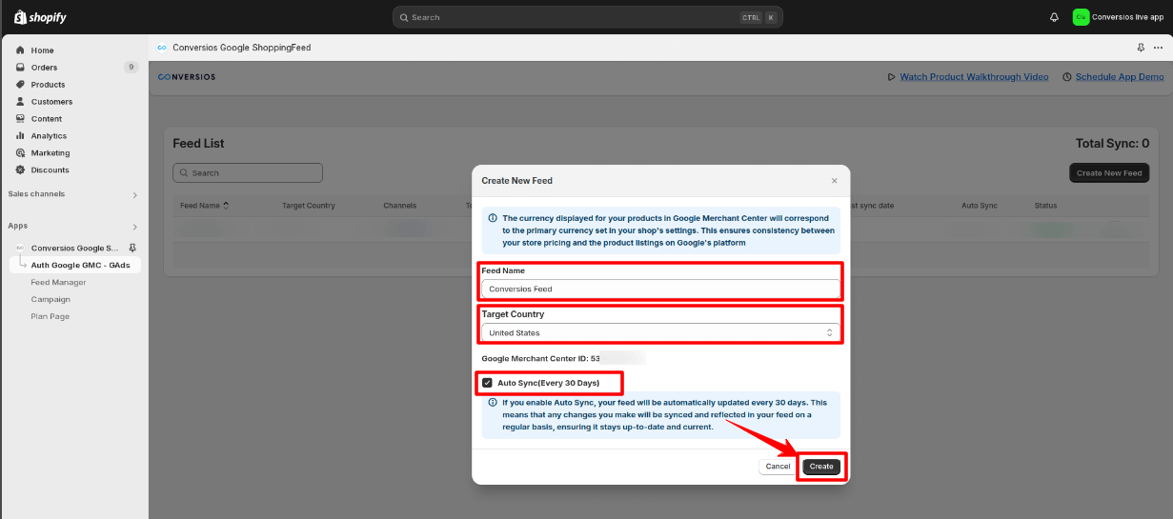This screenshot has width=1173, height=519.
Task: Click the Create button in dialog
Action: pyautogui.click(x=821, y=467)
